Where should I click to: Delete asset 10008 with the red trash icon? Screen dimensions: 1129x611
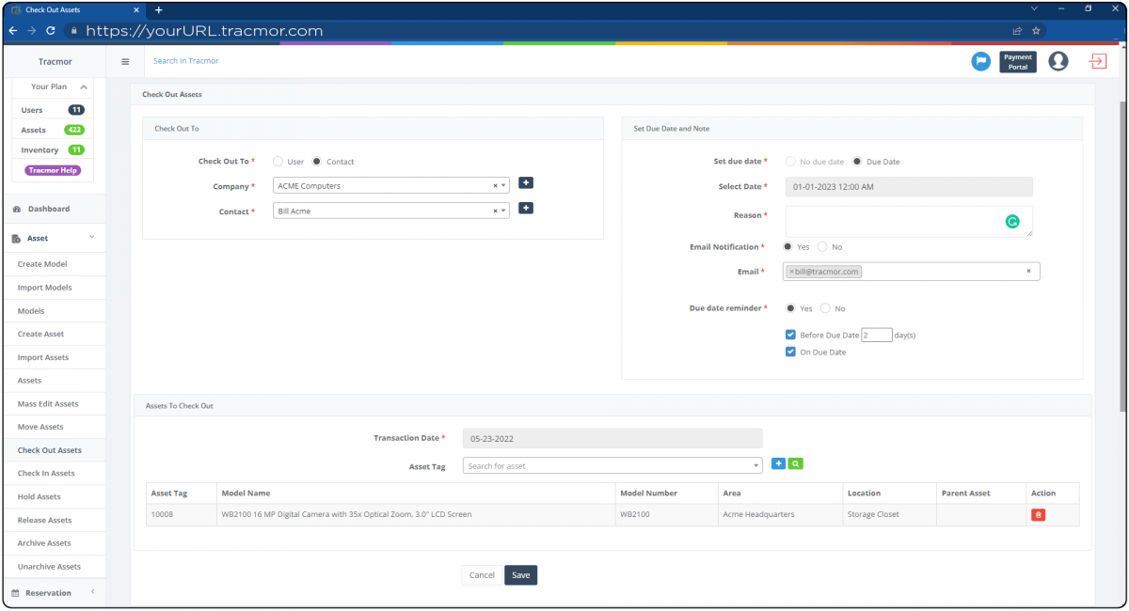click(1038, 514)
